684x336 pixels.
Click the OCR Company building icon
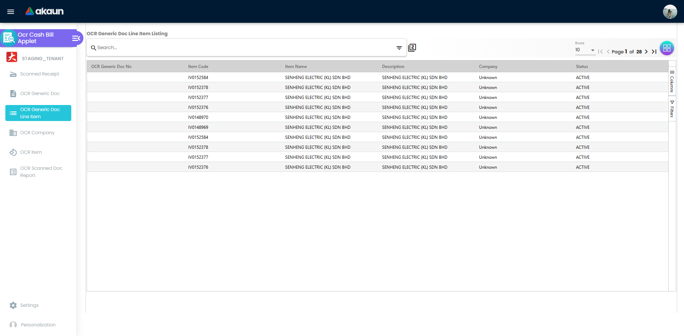[13, 133]
